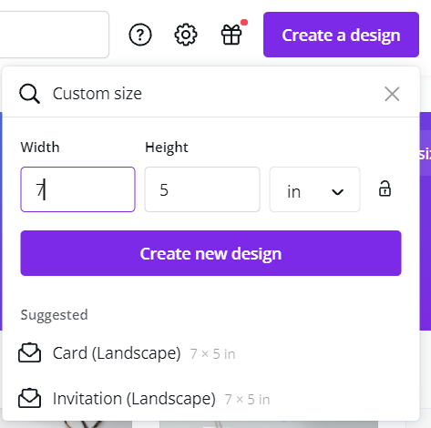Image resolution: width=431 pixels, height=428 pixels.
Task: Click the Create new design button
Action: click(210, 253)
